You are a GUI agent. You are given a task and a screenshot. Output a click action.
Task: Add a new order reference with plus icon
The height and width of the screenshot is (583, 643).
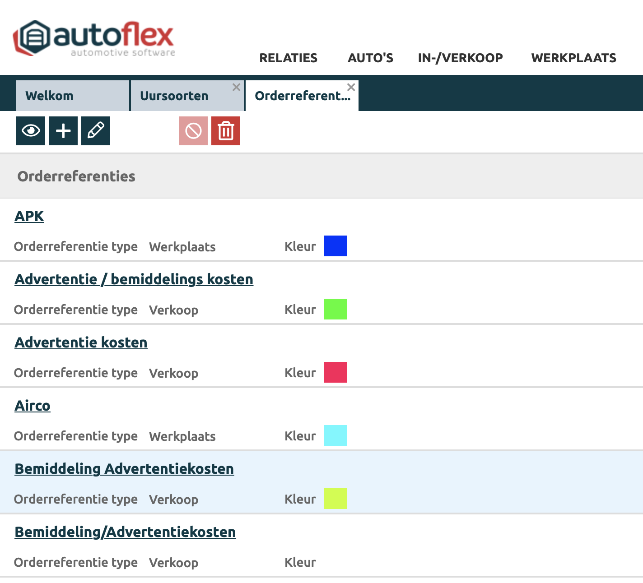point(63,131)
